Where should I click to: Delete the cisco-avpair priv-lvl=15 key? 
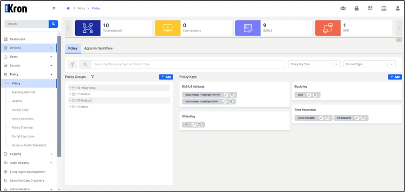(x=232, y=95)
